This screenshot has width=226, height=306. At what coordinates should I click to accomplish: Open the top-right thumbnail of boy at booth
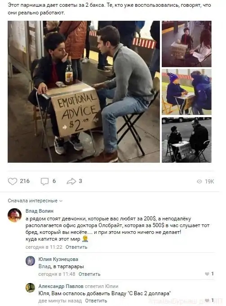pos(186,44)
